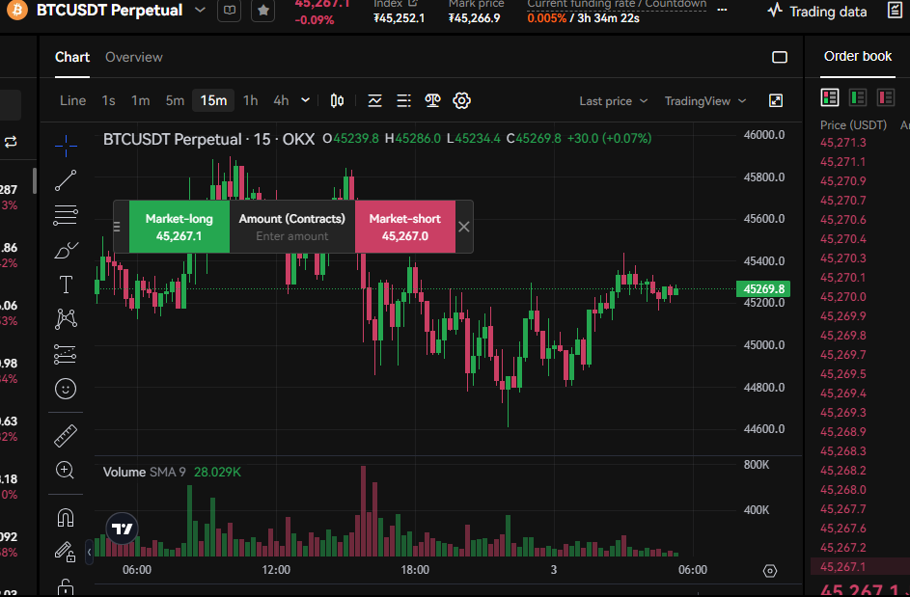Click order book price 45,270.0
This screenshot has height=597, width=910.
pos(842,297)
